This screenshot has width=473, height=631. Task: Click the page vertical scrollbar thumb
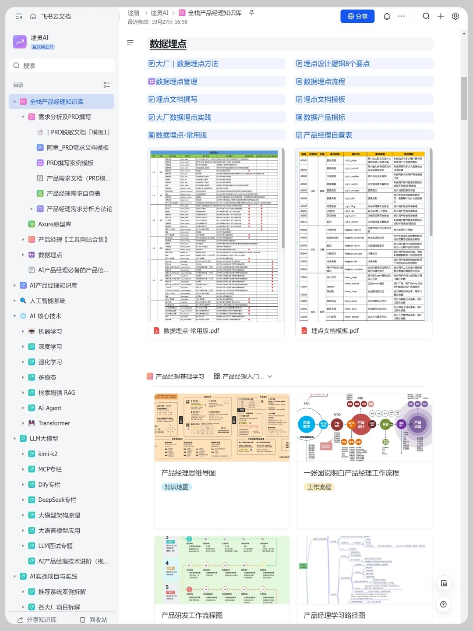point(464,98)
